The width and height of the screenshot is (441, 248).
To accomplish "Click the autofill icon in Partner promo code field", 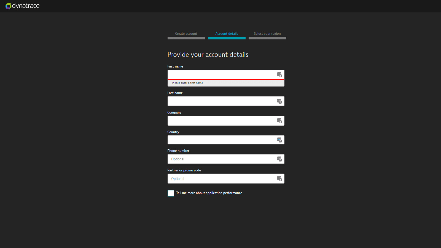I will [x=279, y=179].
